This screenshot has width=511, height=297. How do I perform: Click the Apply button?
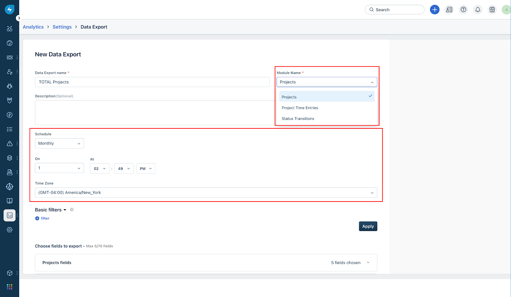tap(368, 226)
